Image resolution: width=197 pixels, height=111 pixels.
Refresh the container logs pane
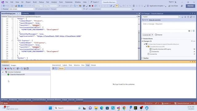pyautogui.click(x=56, y=68)
